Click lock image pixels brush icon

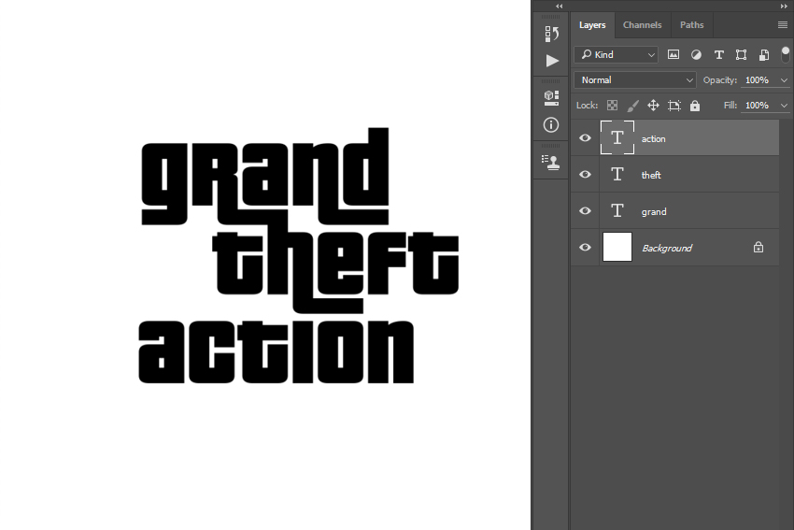click(632, 106)
